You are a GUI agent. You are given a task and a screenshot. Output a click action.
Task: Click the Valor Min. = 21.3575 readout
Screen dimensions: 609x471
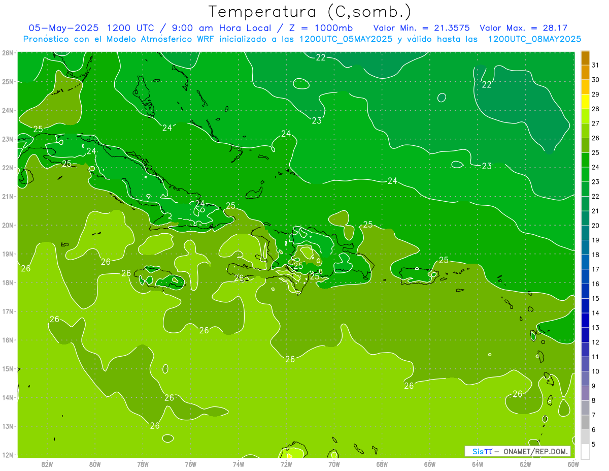pyautogui.click(x=421, y=28)
